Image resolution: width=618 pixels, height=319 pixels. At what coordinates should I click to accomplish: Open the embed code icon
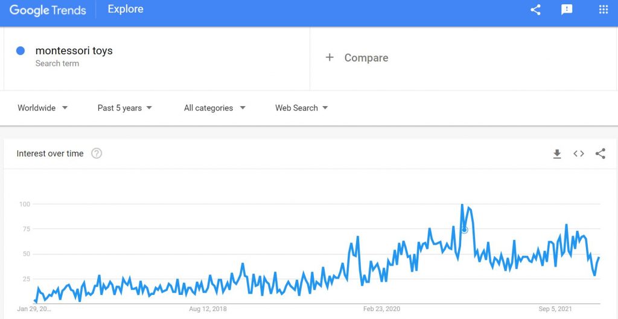point(579,154)
